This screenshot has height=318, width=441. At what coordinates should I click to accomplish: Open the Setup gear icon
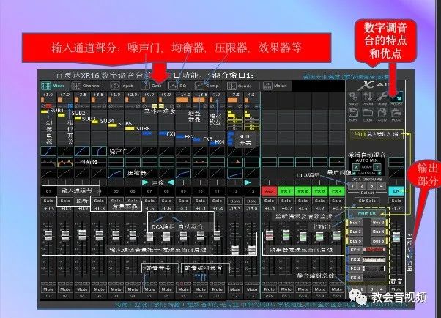(353, 98)
